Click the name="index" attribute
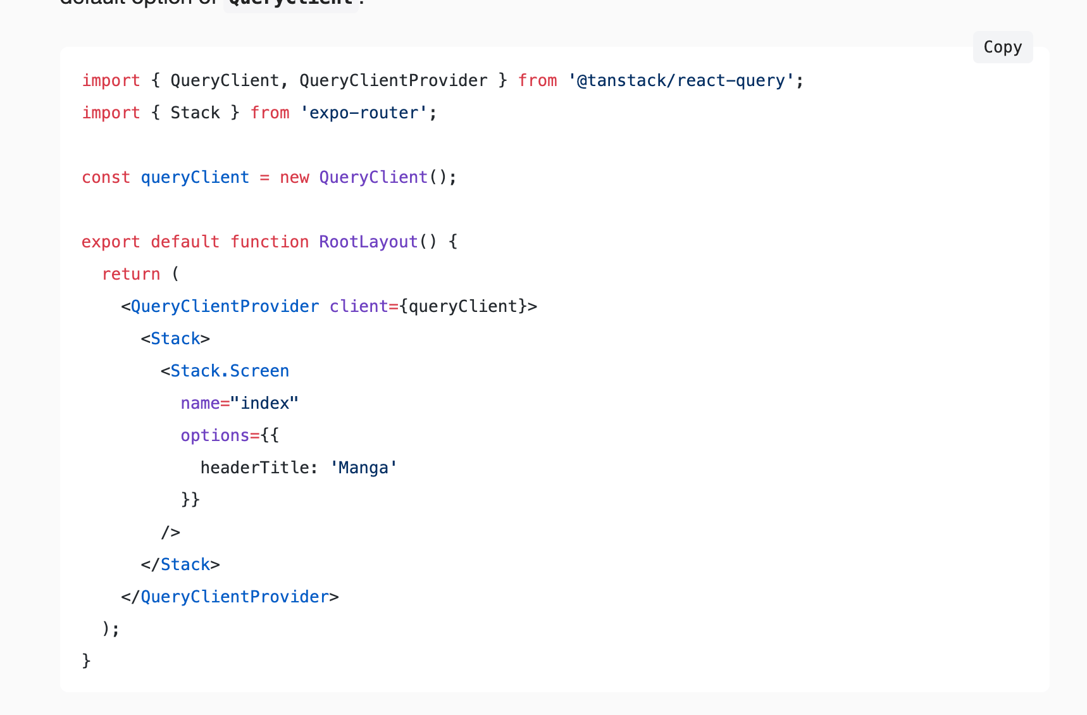 pos(239,404)
